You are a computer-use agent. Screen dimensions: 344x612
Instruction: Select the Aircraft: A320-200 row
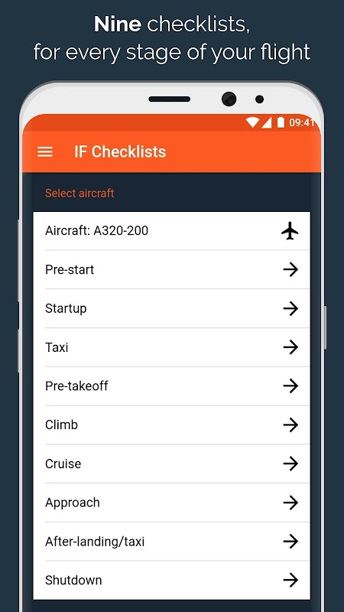[x=171, y=231]
